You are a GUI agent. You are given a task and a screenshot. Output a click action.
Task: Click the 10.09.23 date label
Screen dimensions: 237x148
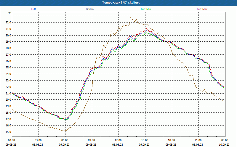point(224,144)
